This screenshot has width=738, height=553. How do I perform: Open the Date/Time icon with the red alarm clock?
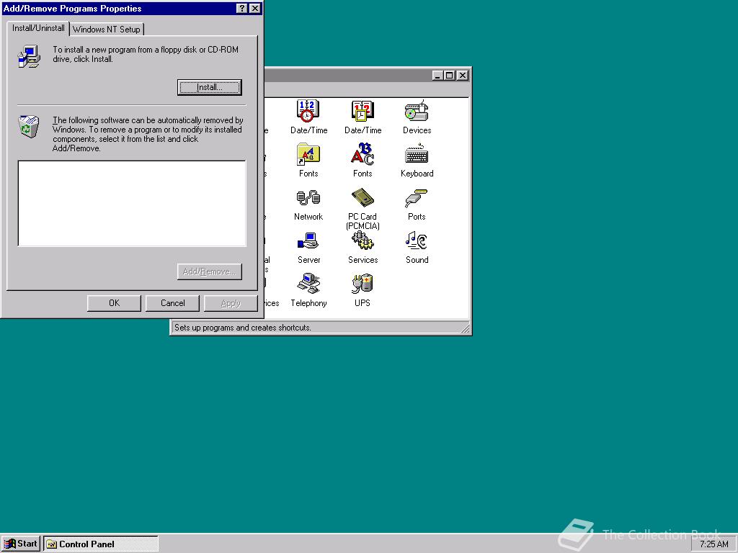pos(308,111)
